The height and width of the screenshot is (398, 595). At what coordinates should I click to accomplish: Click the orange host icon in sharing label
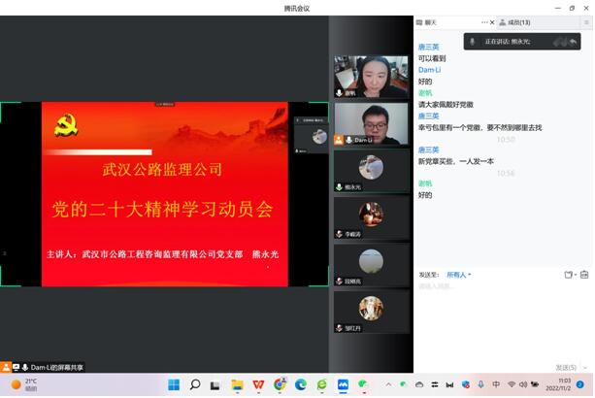6,367
